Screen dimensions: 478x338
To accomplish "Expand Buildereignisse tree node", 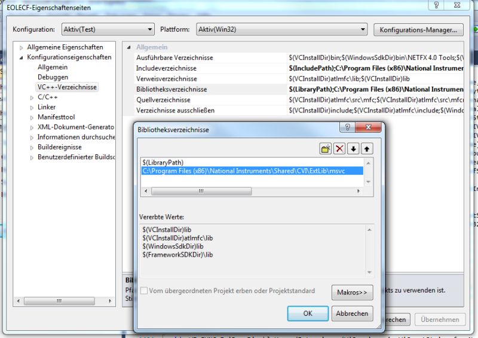I will 32,148.
